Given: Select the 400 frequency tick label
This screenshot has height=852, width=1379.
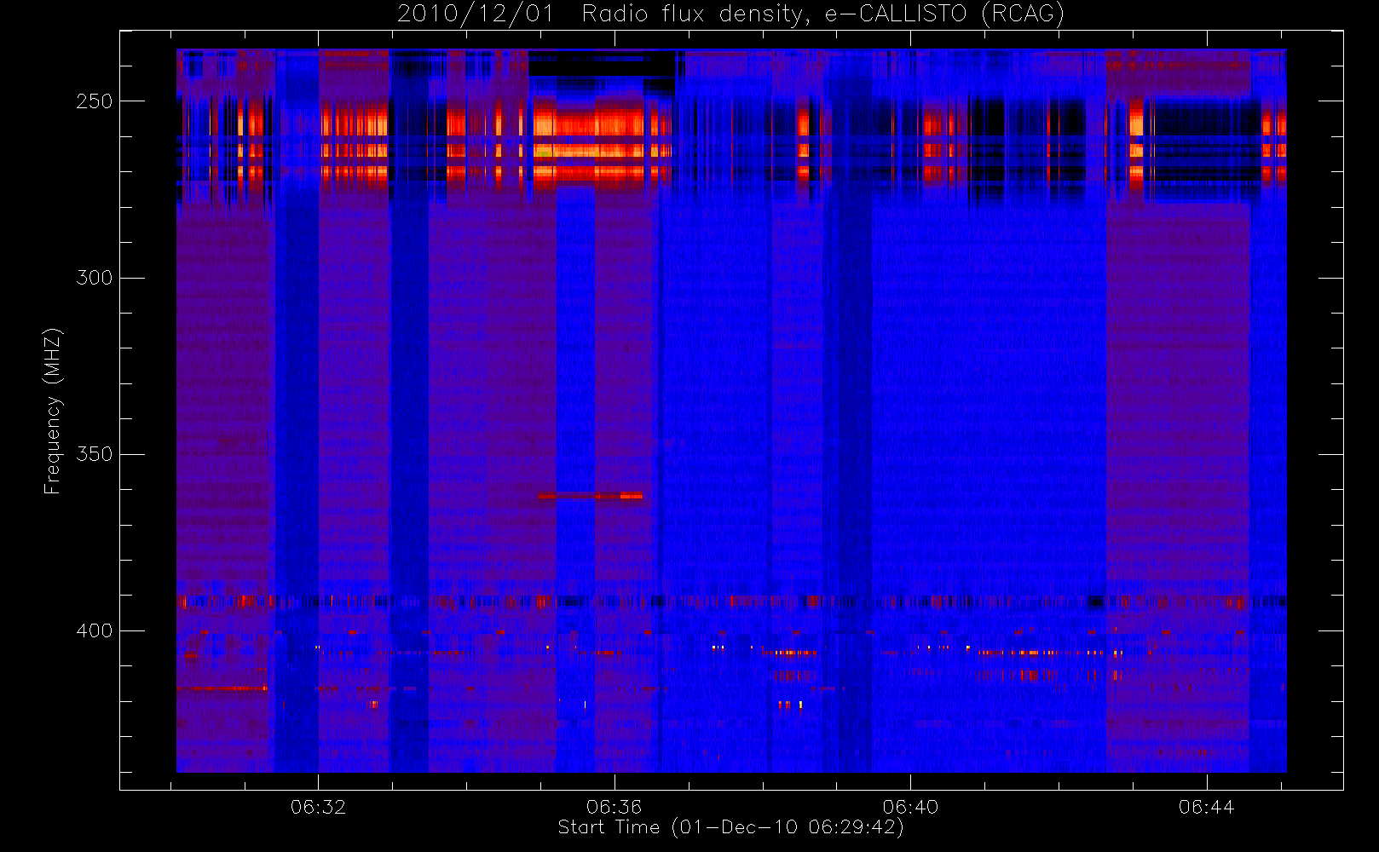Looking at the screenshot, I should click(x=94, y=630).
